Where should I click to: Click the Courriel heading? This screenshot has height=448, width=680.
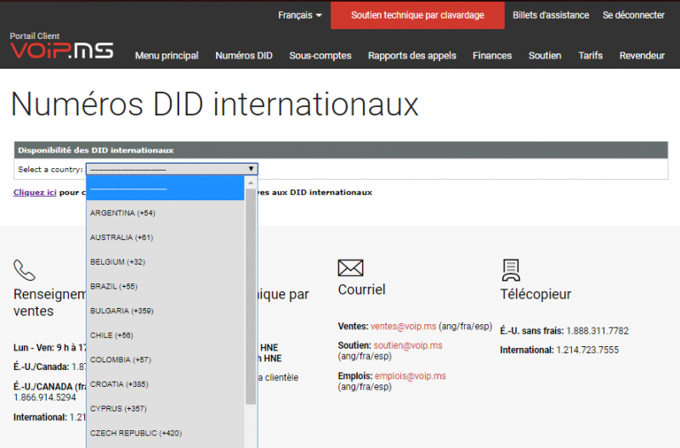(362, 289)
